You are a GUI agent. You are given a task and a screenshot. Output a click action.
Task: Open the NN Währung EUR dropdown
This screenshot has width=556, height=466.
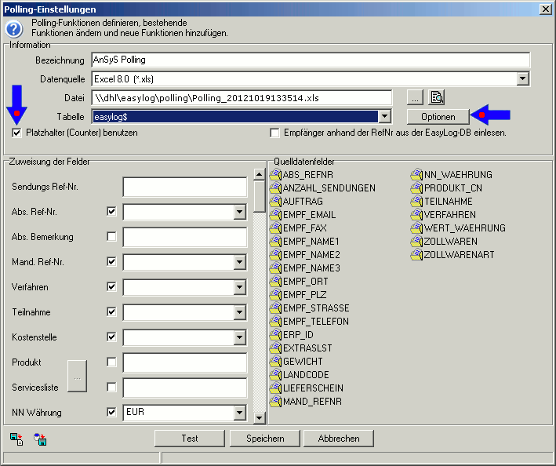pos(240,413)
